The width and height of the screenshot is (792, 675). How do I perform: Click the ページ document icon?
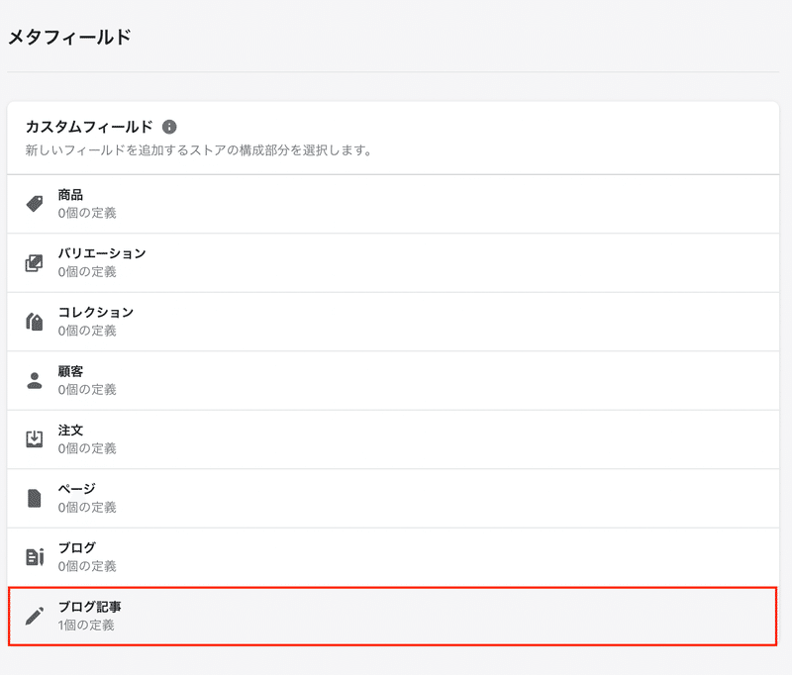(35, 498)
